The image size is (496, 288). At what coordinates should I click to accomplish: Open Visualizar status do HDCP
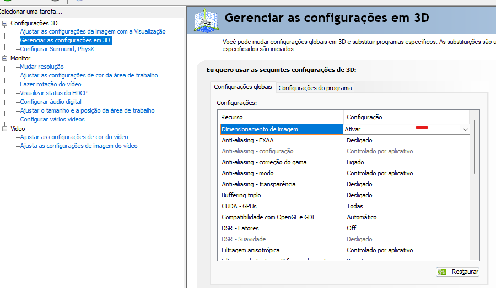click(x=53, y=93)
